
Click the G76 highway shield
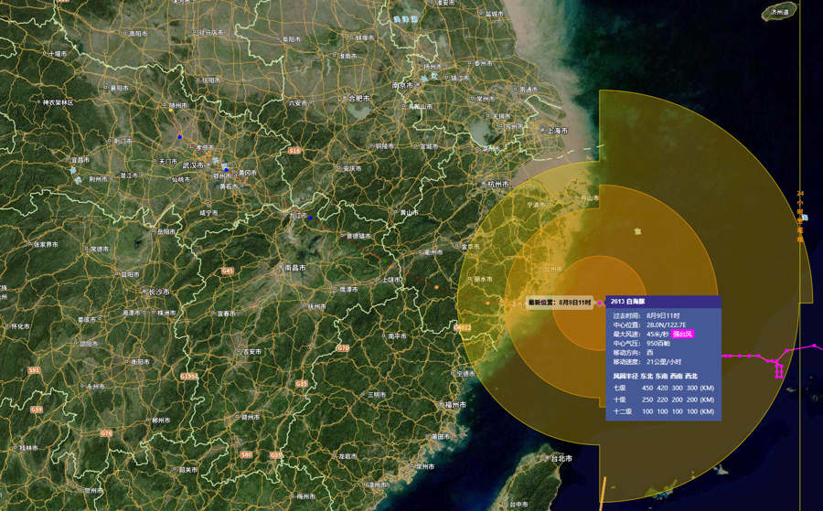click(107, 433)
